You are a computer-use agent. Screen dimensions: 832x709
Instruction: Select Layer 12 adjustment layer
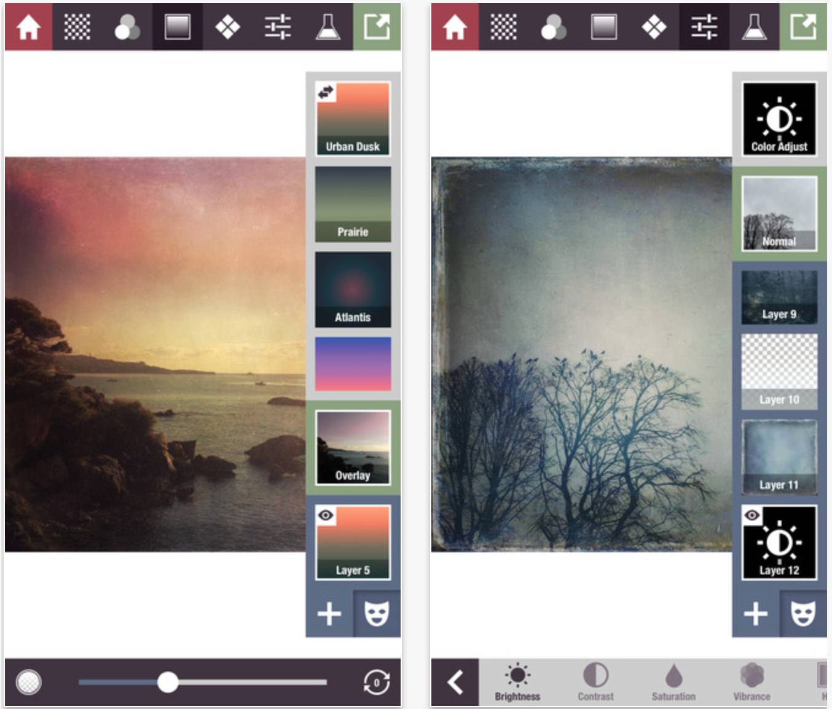click(x=779, y=543)
